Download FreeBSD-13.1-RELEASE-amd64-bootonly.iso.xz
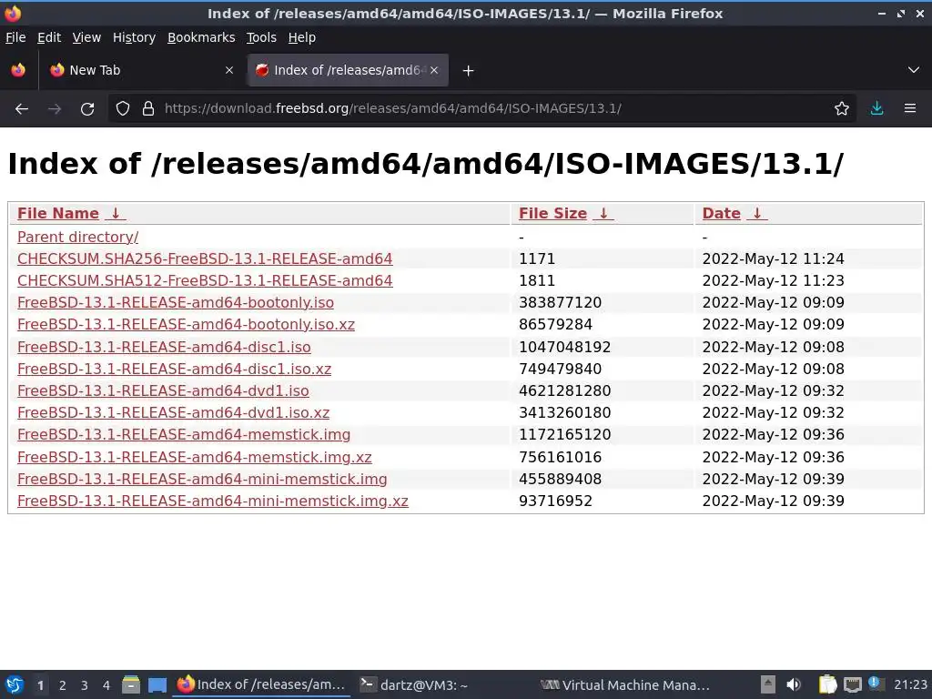 (186, 325)
